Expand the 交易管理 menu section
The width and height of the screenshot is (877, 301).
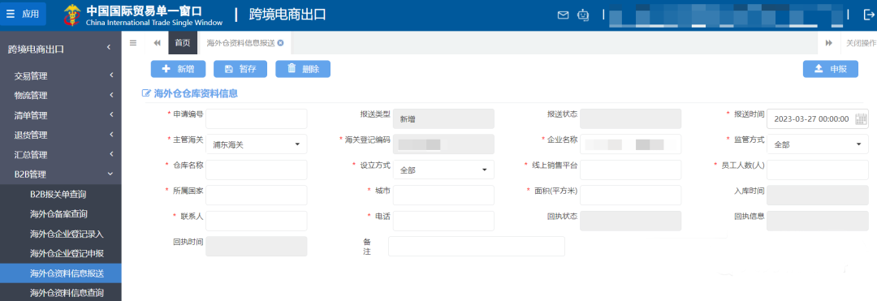(x=60, y=76)
